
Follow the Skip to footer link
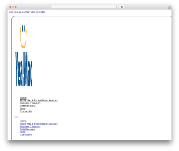[x=38, y=12]
